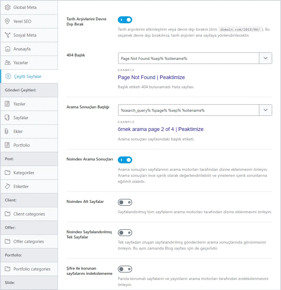The height and width of the screenshot is (290, 281).
Task: Click the Global Meta gear icon
Action: [x=7, y=7]
